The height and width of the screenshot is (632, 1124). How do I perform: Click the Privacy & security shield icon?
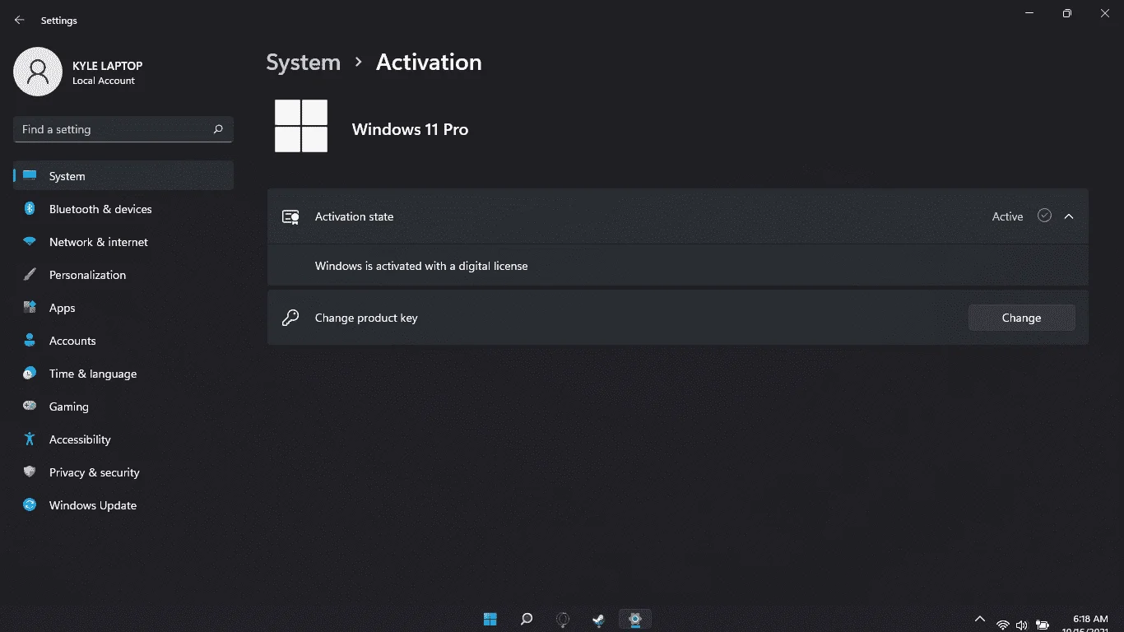[30, 472]
